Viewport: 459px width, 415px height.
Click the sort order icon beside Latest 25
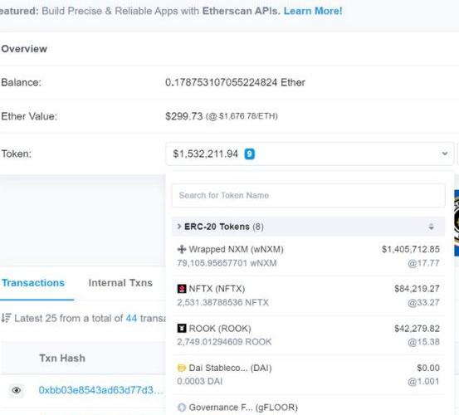(6, 318)
